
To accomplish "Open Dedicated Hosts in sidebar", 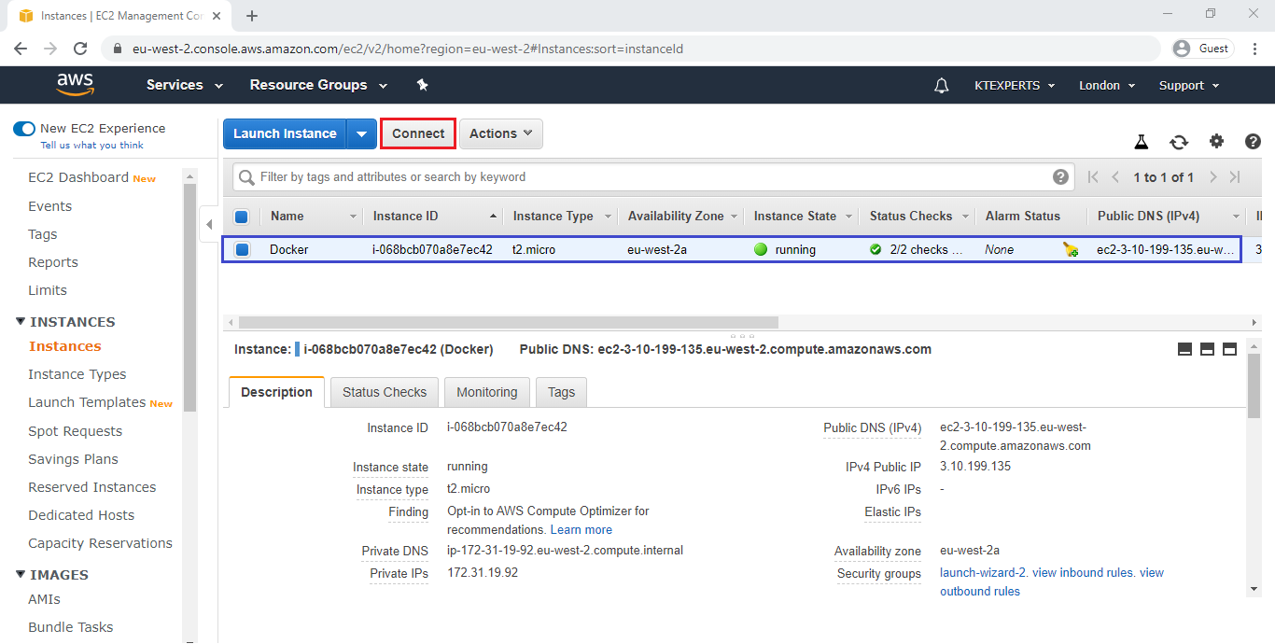I will point(81,515).
